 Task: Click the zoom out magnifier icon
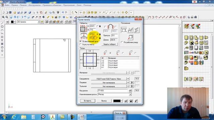coord(7,17)
